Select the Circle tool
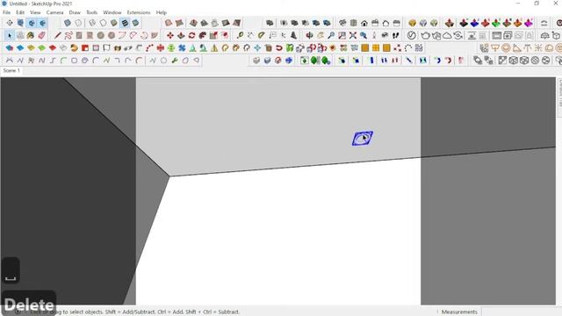Screen dimensions: 562x316 101,35
